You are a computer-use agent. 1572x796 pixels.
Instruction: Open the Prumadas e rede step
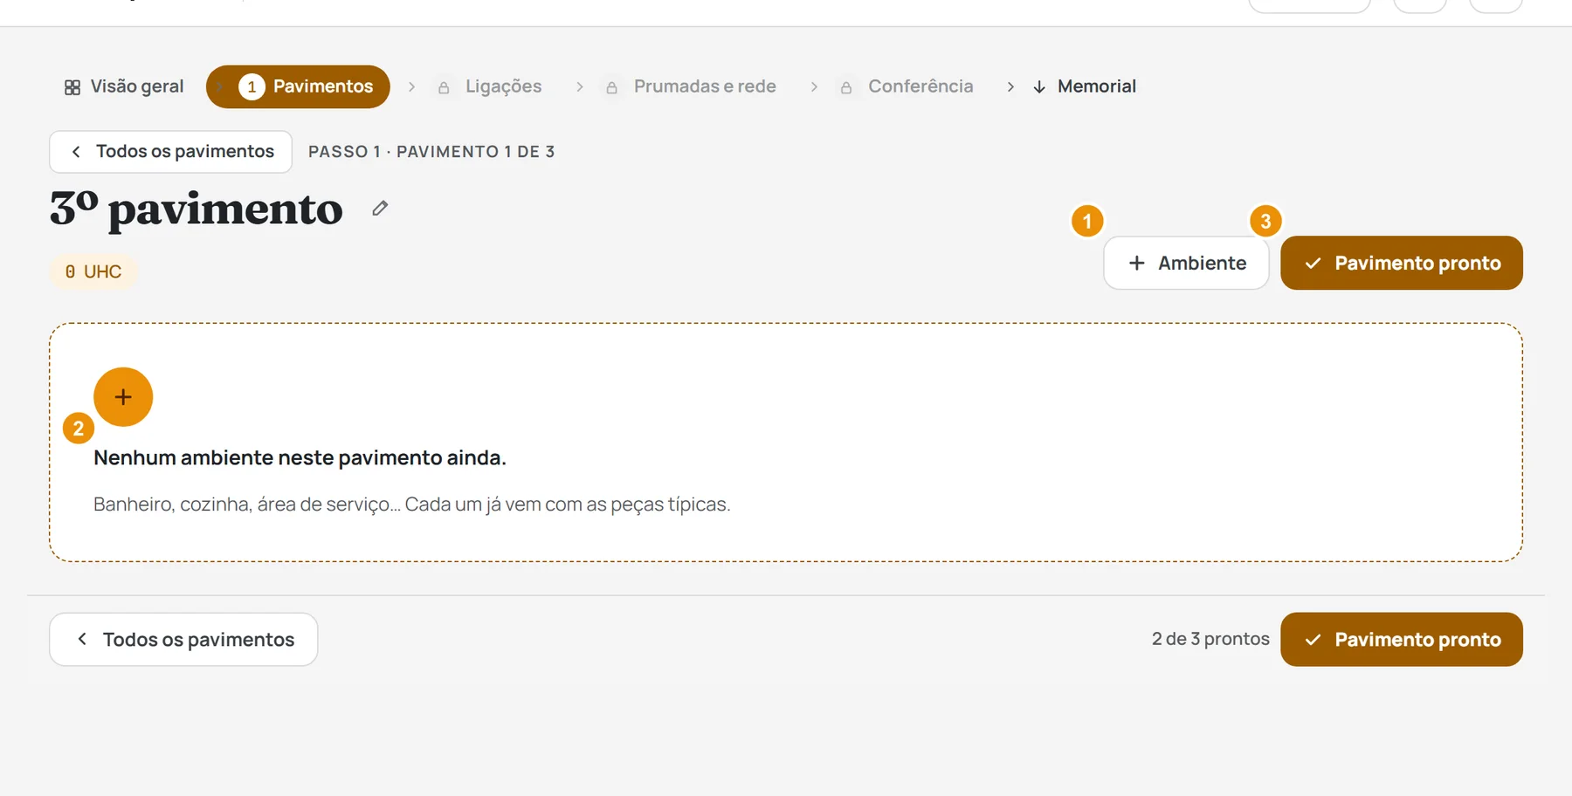(691, 86)
